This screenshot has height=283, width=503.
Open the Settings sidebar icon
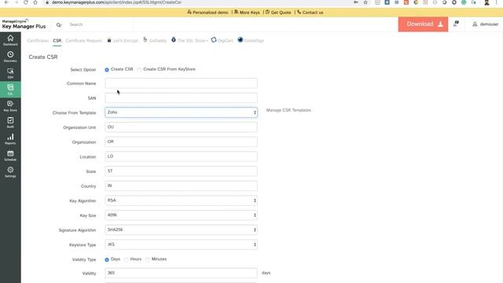(10, 171)
